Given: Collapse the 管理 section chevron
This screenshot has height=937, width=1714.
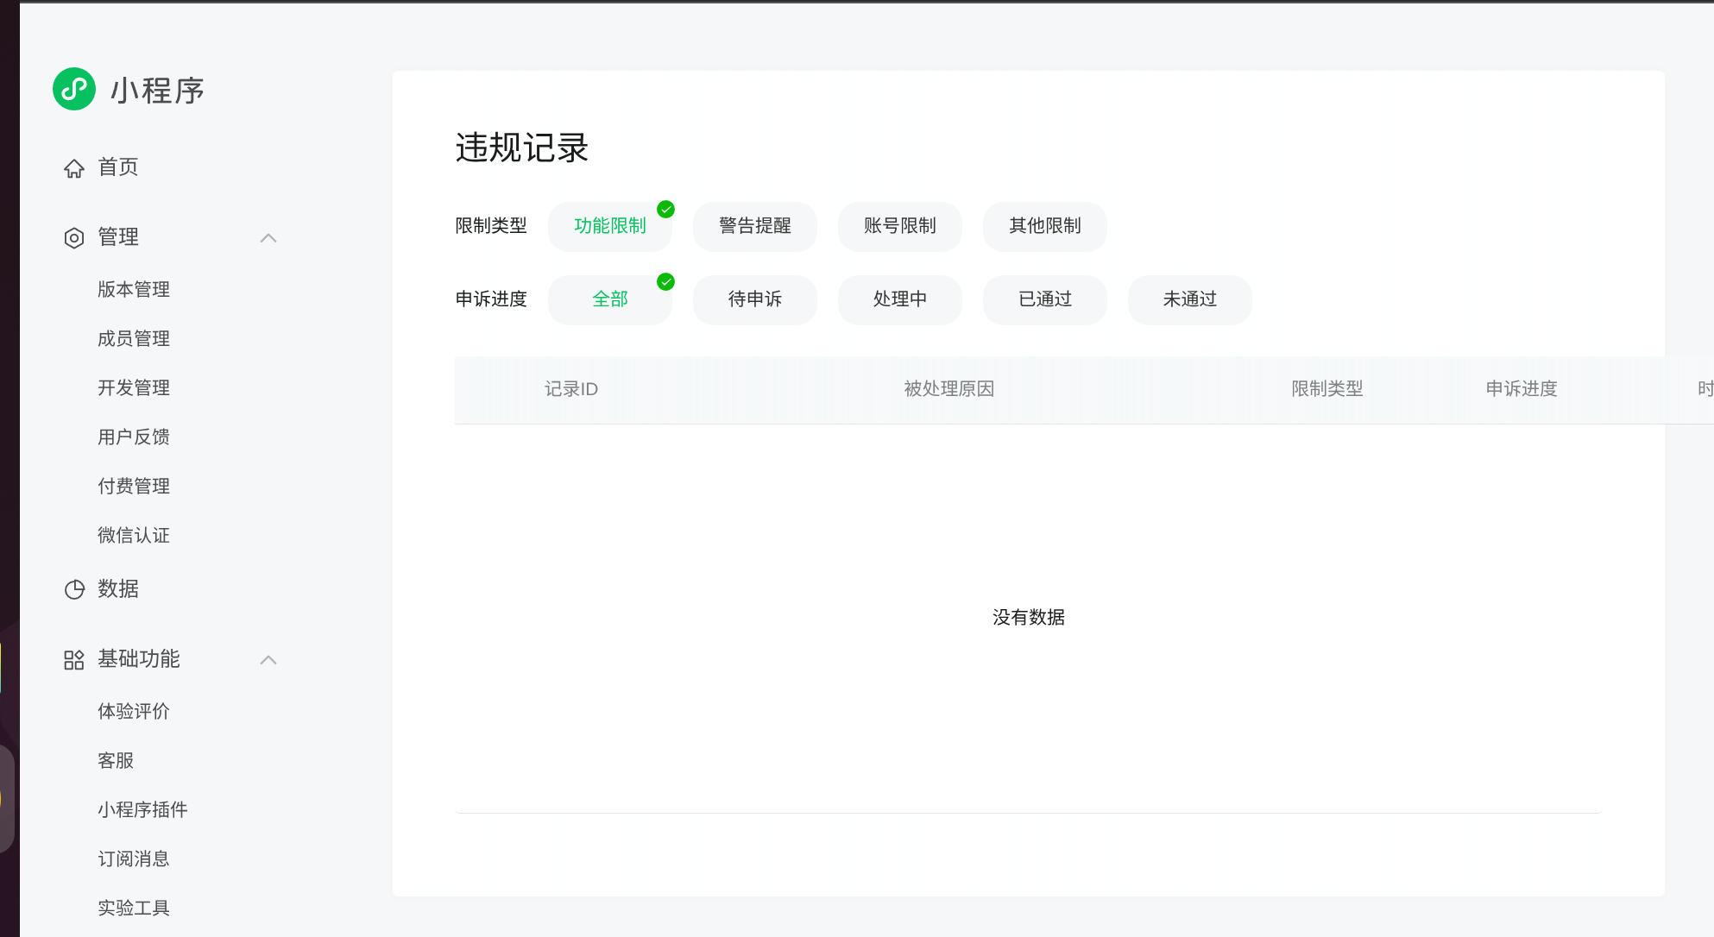Looking at the screenshot, I should pos(268,238).
